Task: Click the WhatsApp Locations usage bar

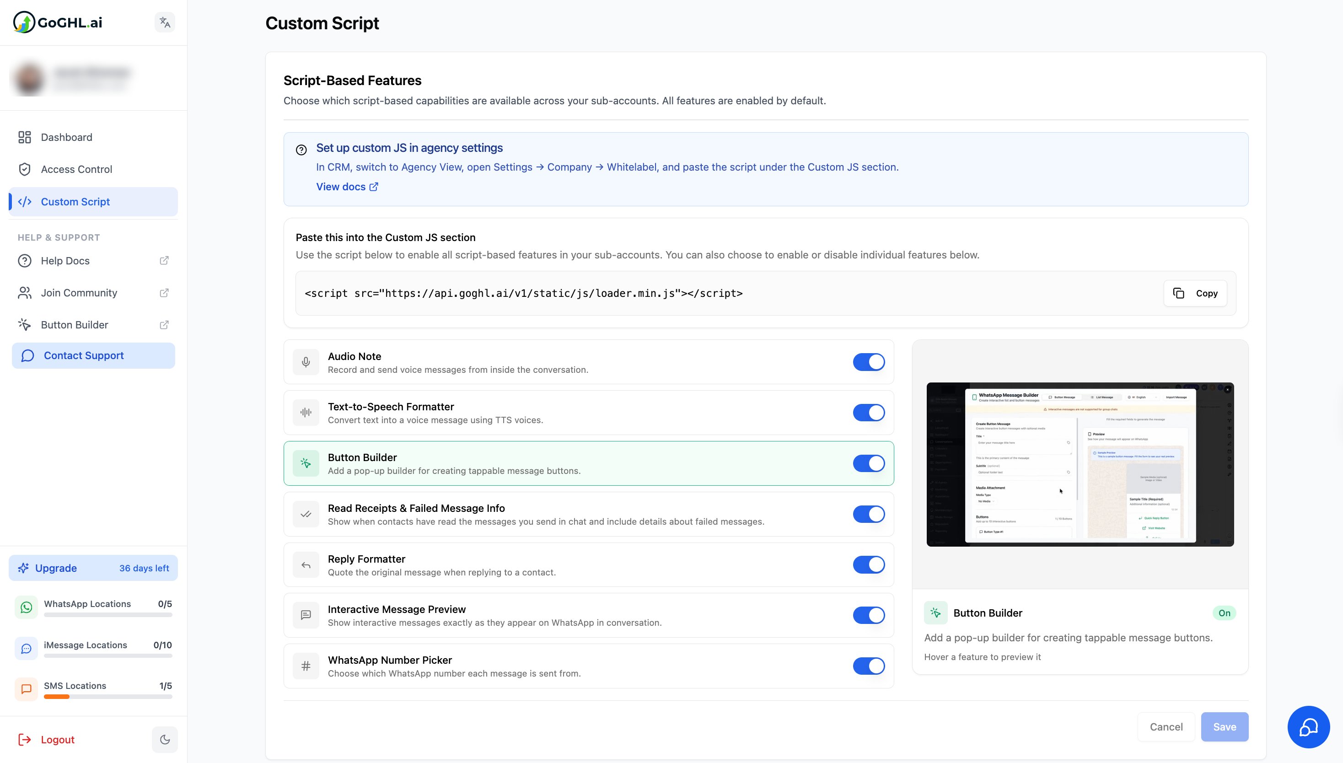Action: pyautogui.click(x=108, y=615)
